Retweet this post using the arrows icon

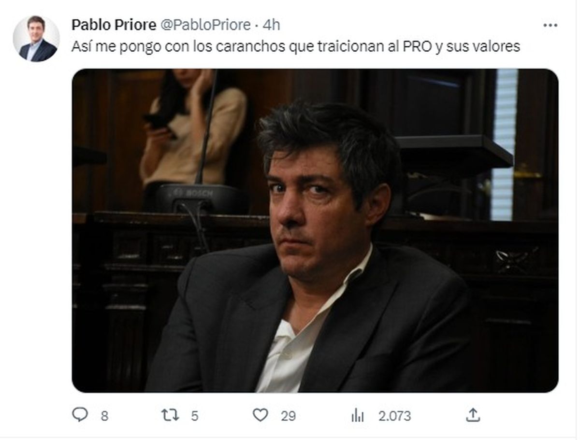point(170,415)
